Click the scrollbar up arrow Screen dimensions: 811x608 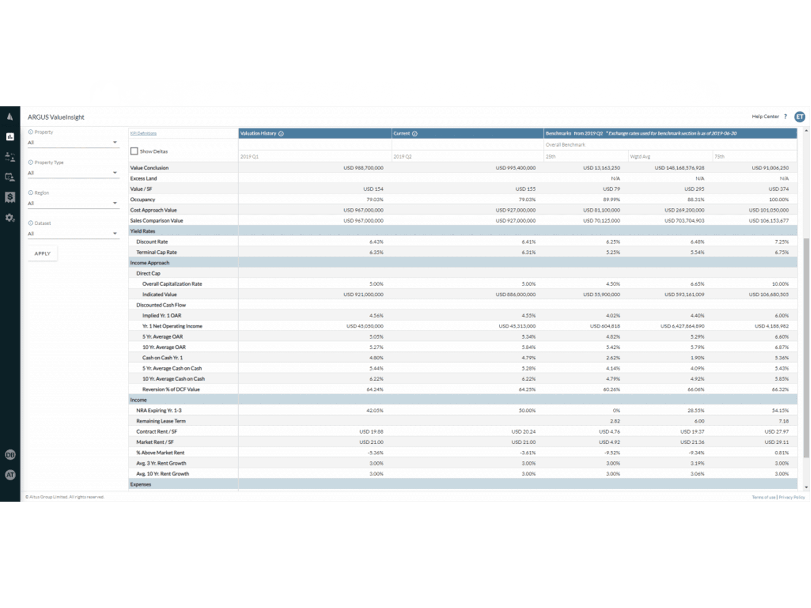[x=806, y=130]
